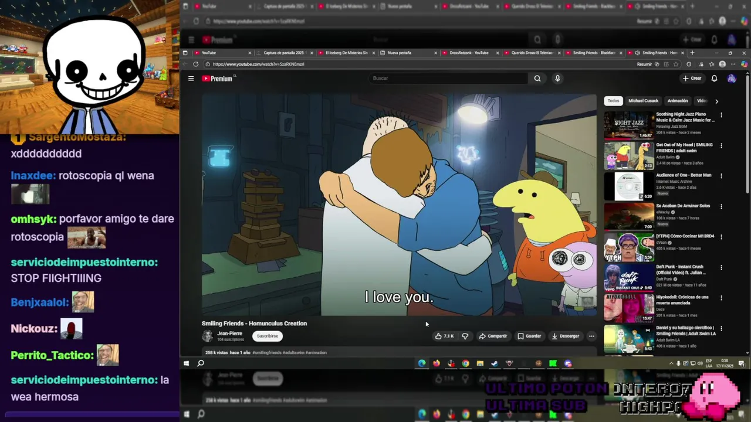This screenshot has height=422, width=751.
Task: Open the YouTube guide hamburger menu
Action: pos(191,79)
